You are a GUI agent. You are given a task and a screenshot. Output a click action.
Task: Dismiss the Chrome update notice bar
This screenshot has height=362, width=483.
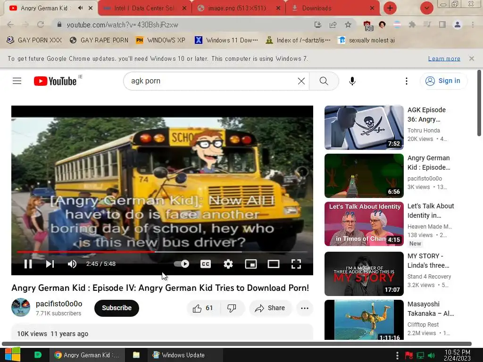(471, 58)
